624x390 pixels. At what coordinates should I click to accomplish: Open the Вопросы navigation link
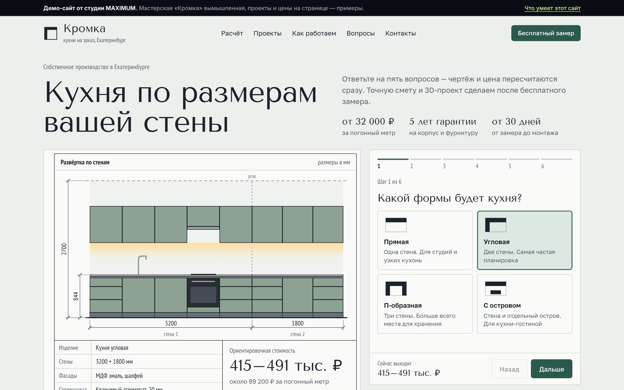[361, 33]
